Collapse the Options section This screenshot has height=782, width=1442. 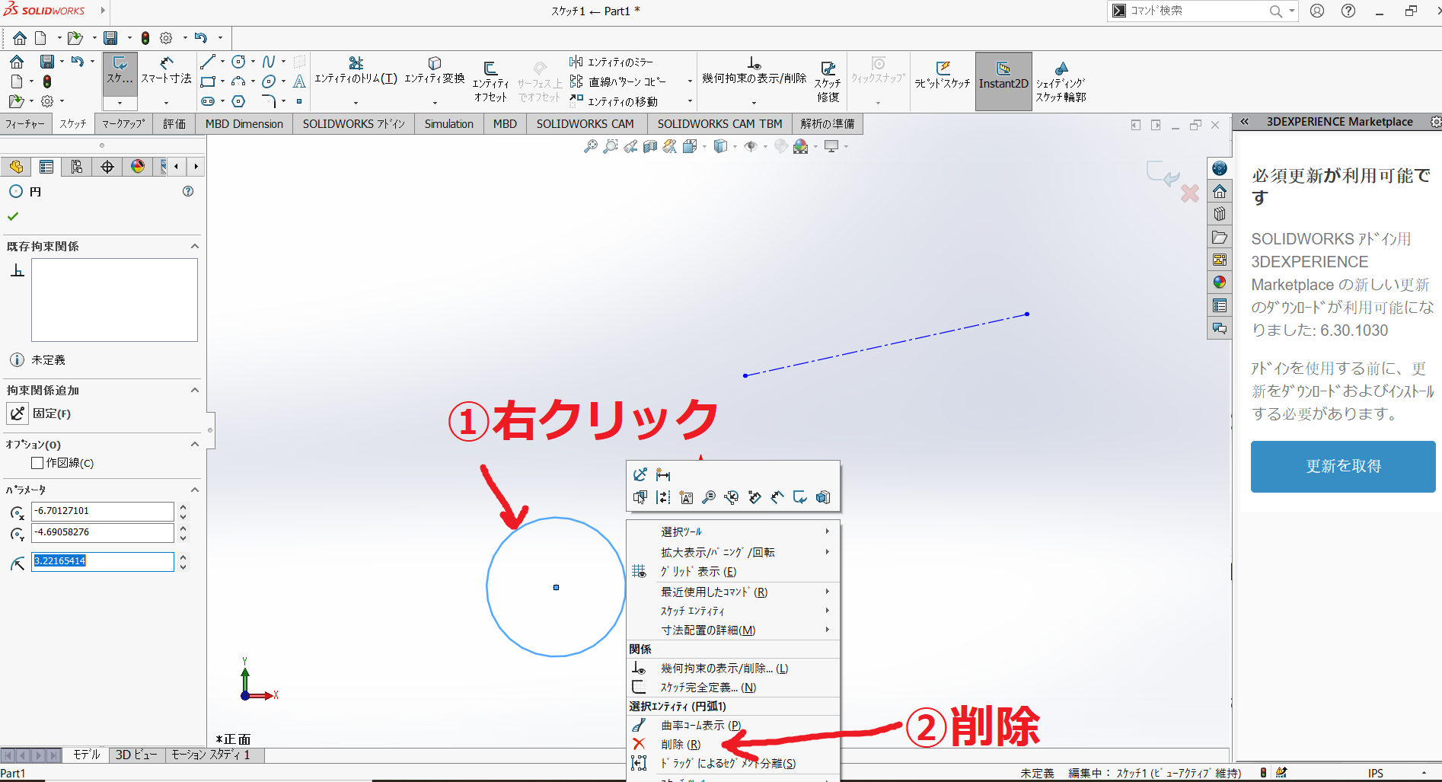coord(195,444)
